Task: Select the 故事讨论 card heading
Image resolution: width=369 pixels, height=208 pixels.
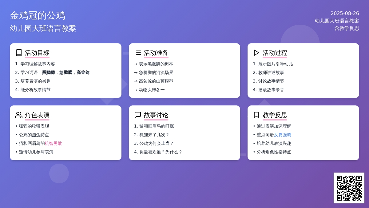Action: pos(156,115)
